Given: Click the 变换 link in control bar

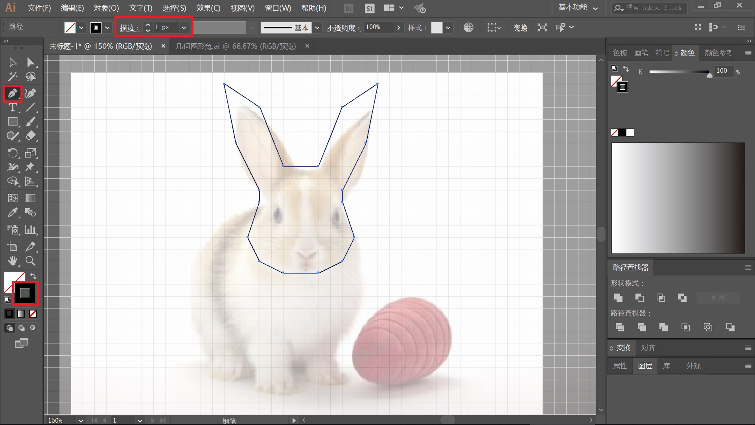Looking at the screenshot, I should [x=520, y=28].
